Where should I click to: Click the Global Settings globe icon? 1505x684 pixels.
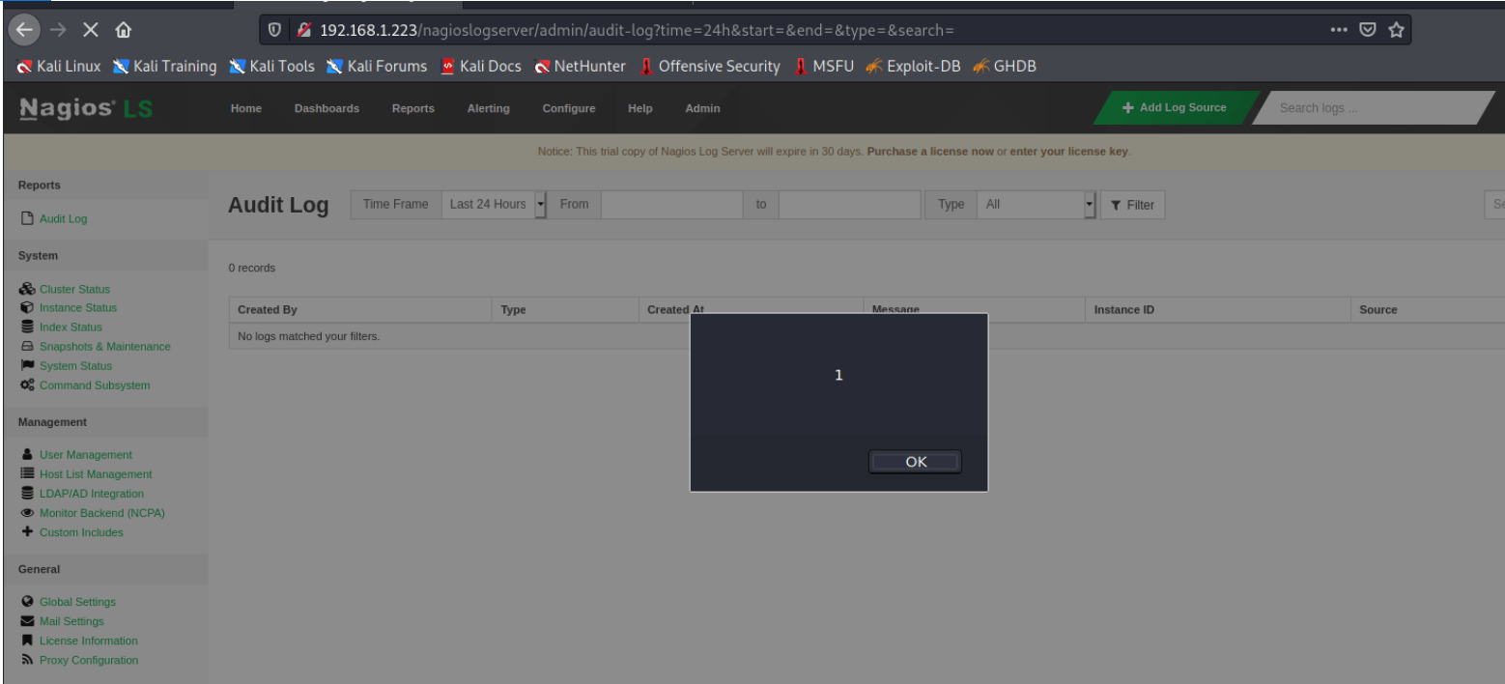(x=27, y=601)
